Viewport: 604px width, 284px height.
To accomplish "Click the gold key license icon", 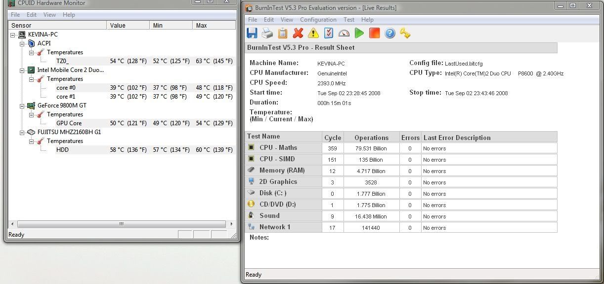I will point(405,33).
